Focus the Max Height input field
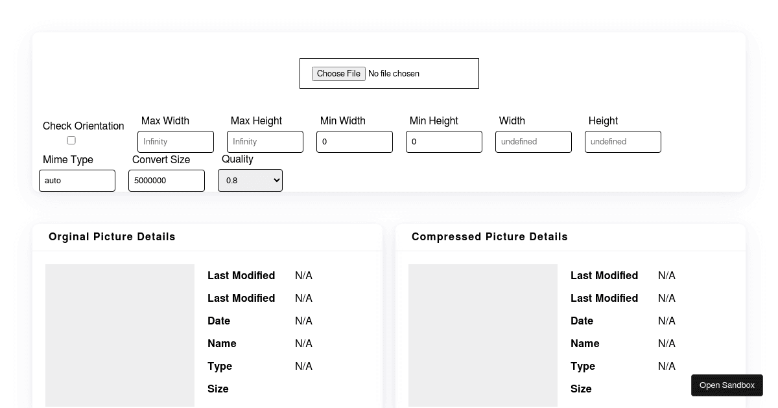 pos(265,142)
